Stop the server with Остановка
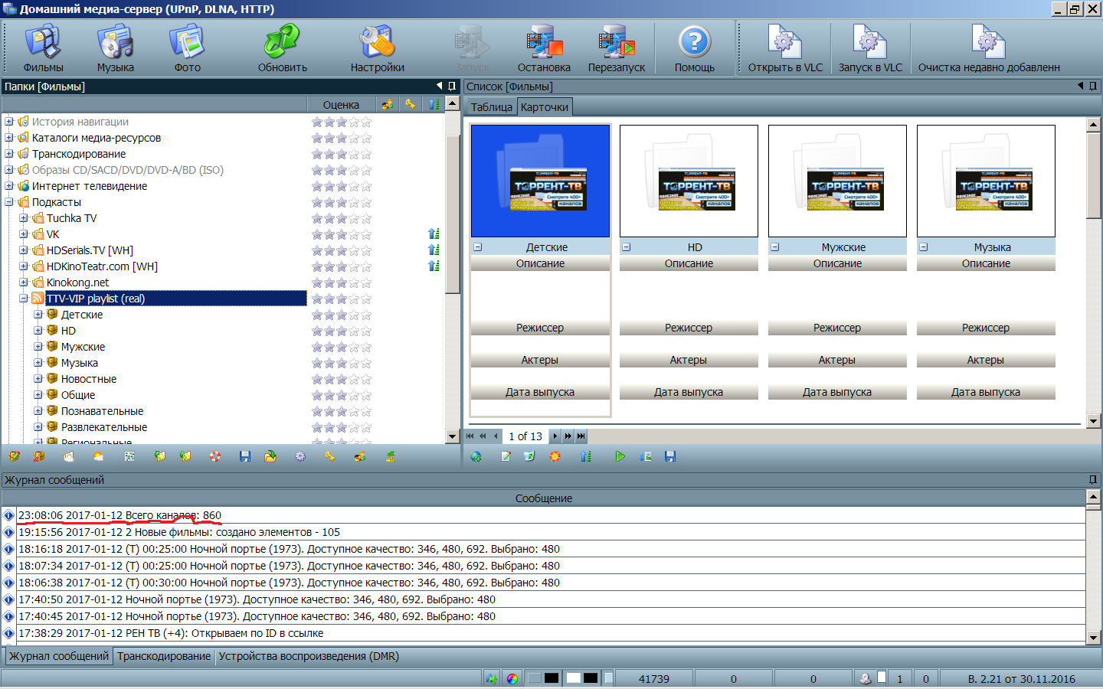This screenshot has height=689, width=1103. (544, 49)
